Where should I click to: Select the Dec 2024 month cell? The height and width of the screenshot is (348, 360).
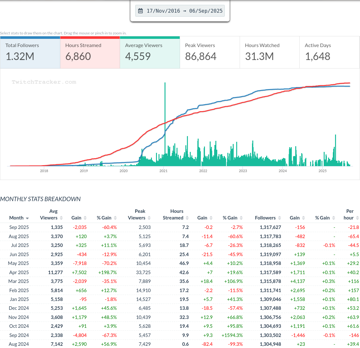coord(19,308)
